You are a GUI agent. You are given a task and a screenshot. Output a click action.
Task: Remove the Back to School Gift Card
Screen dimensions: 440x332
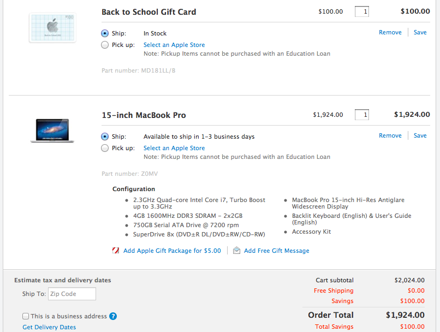coord(390,32)
